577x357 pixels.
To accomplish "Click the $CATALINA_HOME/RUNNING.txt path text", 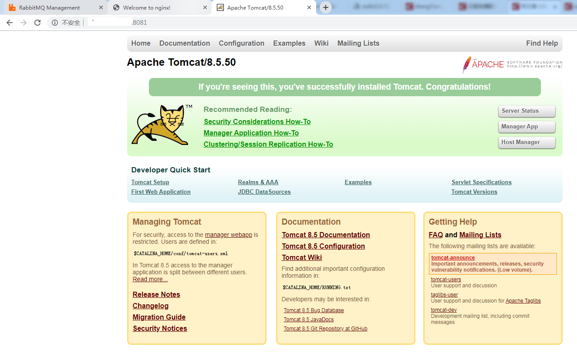I will tap(317, 287).
